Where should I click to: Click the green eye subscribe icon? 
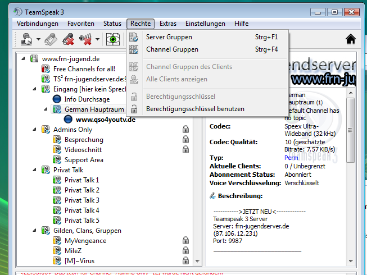(x=114, y=39)
